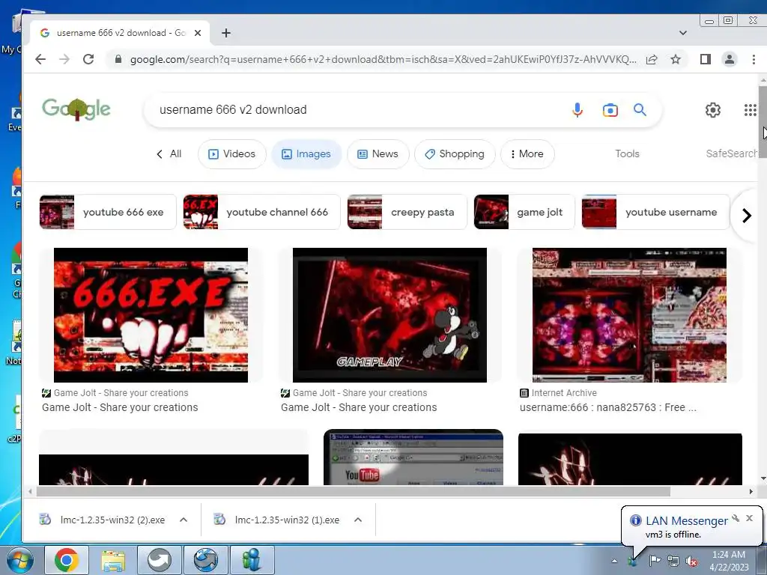Open a new browser tab

point(226,33)
